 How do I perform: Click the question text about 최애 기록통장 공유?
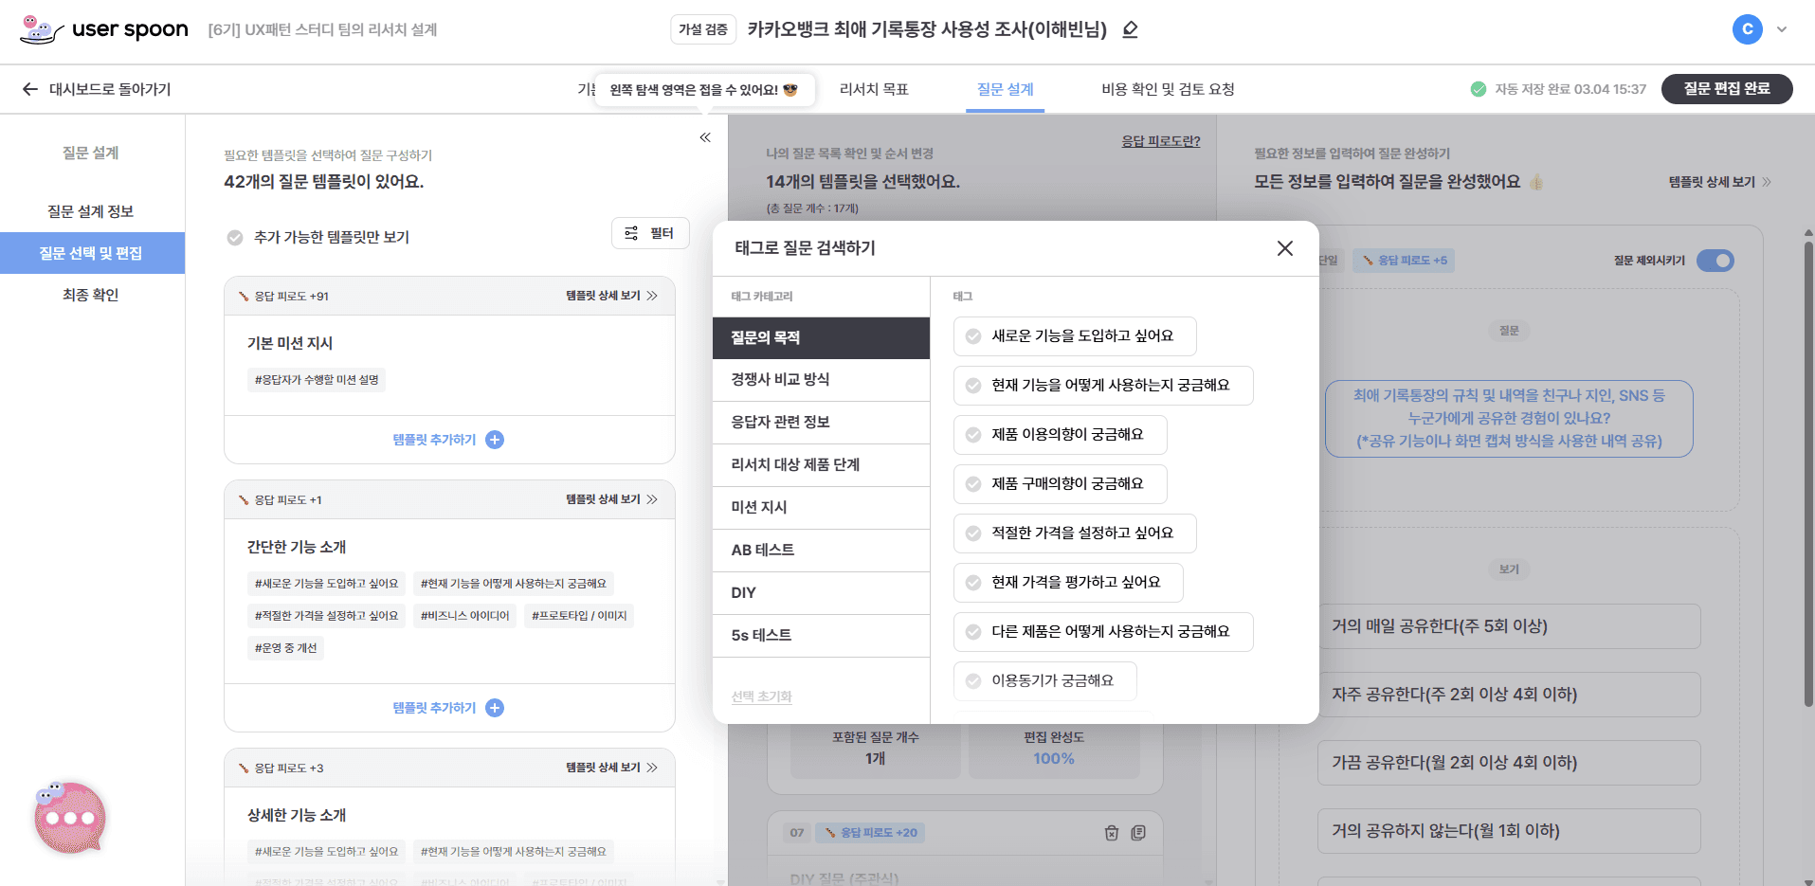tap(1509, 419)
